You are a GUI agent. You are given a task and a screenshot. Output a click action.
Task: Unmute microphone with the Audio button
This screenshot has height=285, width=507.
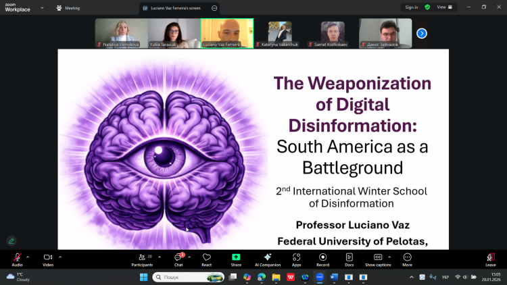[17, 258]
